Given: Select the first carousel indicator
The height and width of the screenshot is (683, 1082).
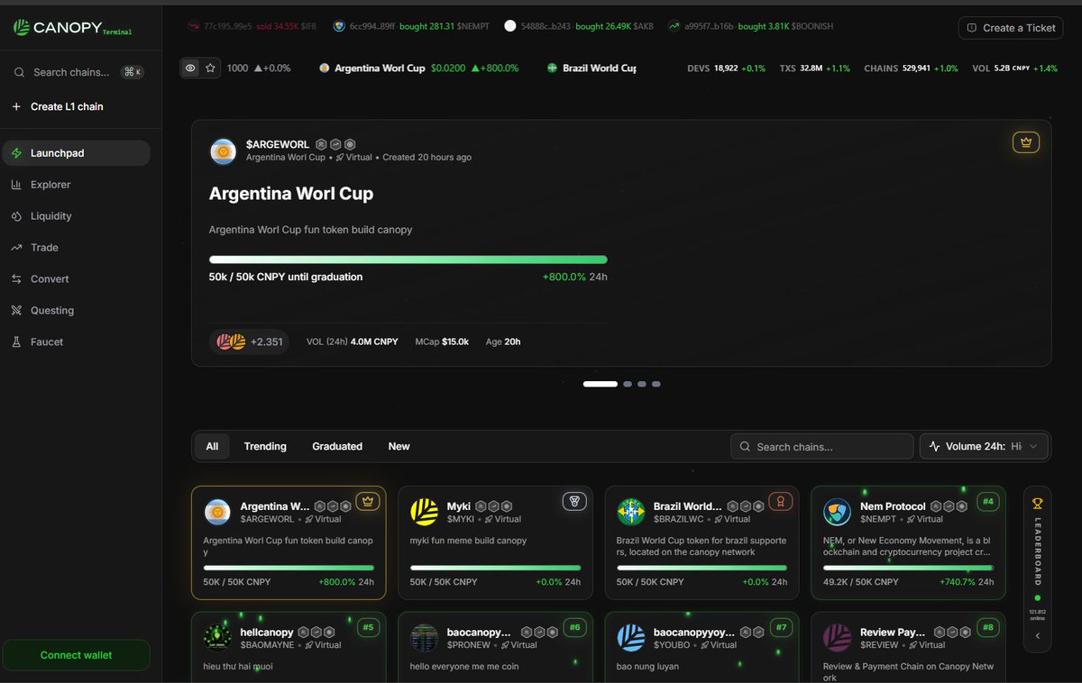Looking at the screenshot, I should [601, 384].
